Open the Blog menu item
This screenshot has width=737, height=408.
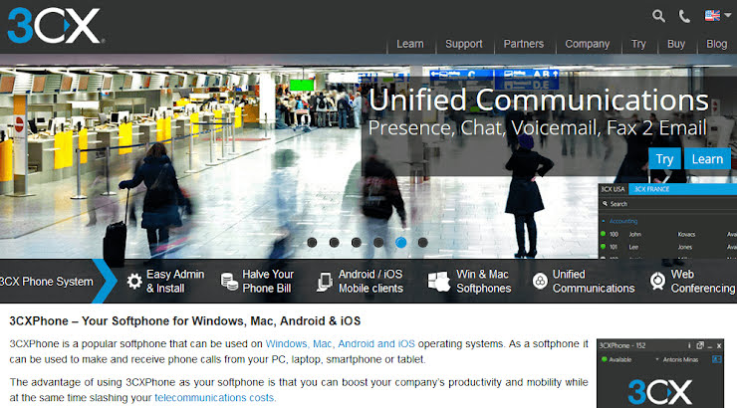(x=716, y=44)
